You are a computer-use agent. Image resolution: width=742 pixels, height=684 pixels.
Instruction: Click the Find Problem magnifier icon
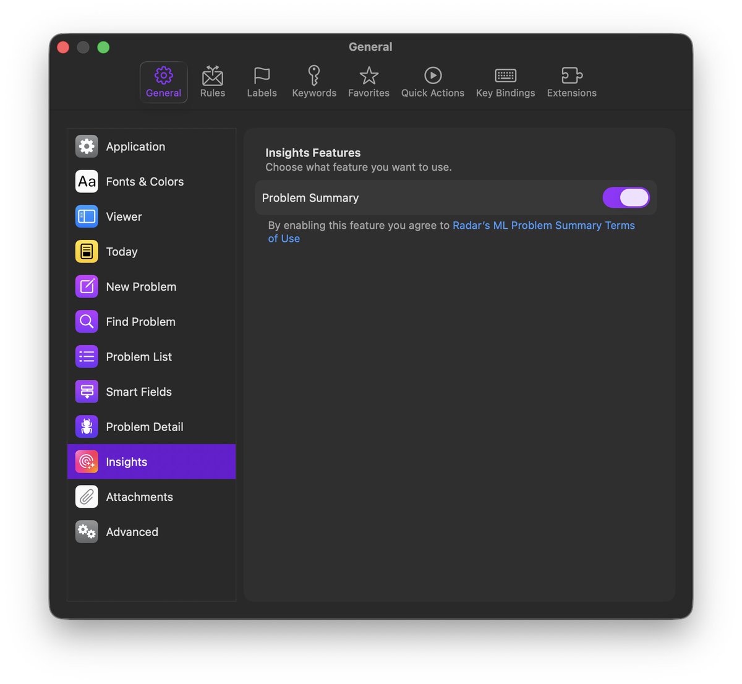pos(87,322)
